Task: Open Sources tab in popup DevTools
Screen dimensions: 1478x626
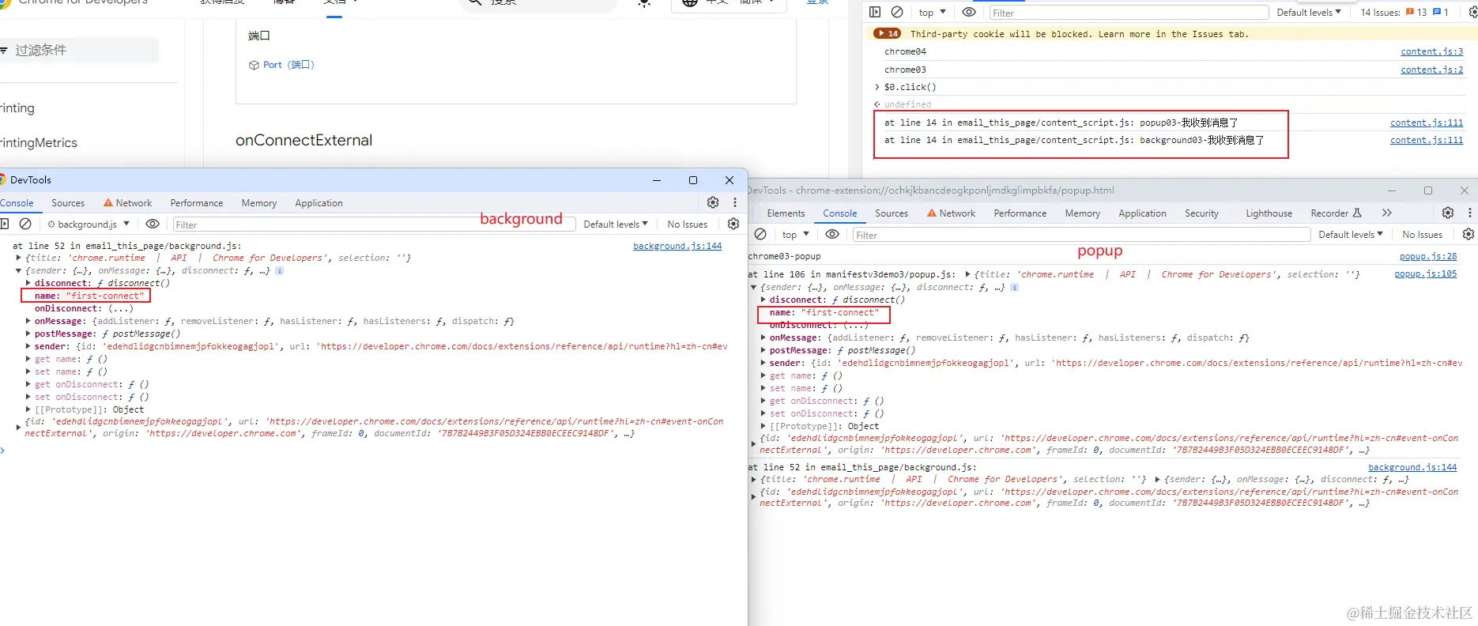Action: [x=892, y=213]
